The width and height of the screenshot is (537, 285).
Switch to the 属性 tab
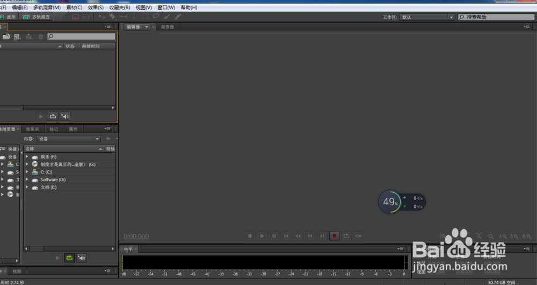click(x=73, y=129)
